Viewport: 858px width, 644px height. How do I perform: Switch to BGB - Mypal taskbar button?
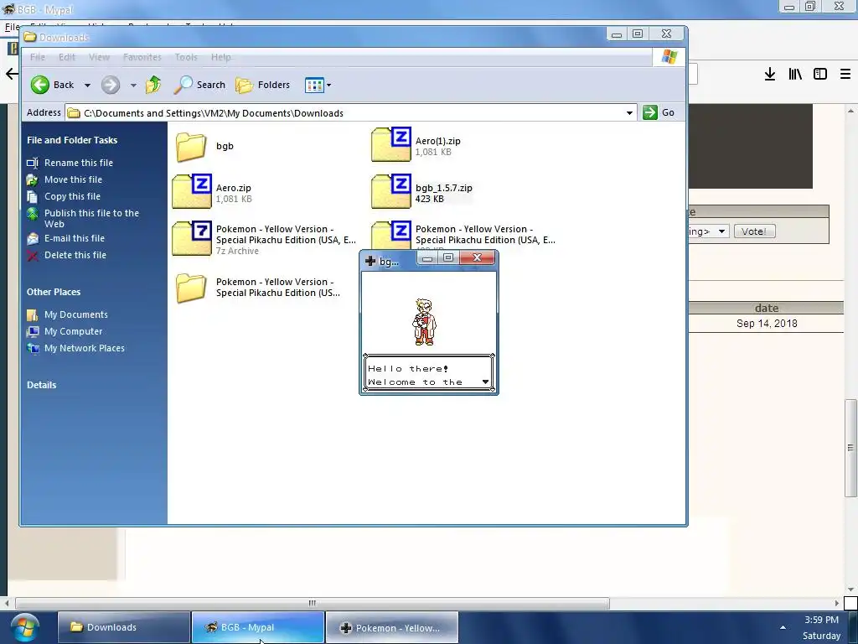coord(258,627)
